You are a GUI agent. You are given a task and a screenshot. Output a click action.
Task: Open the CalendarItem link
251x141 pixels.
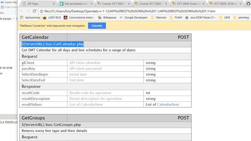tap(168, 105)
